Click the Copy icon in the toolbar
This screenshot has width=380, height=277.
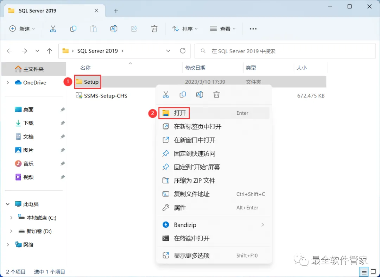pos(73,29)
